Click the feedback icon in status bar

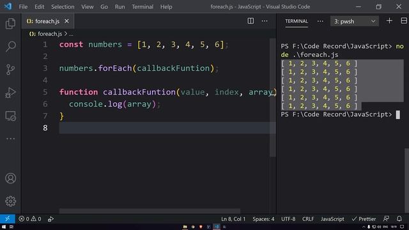pos(386,218)
